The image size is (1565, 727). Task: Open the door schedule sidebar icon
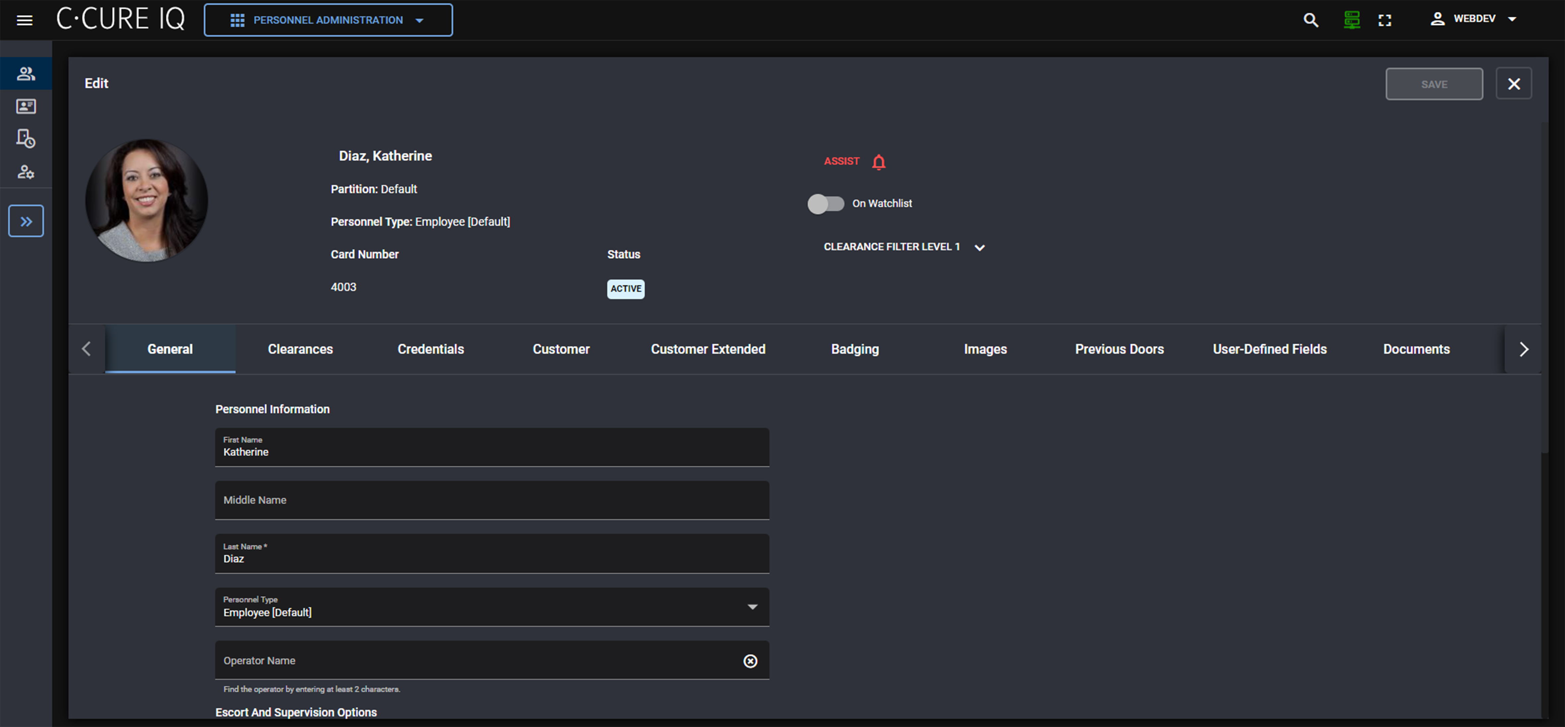coord(26,139)
